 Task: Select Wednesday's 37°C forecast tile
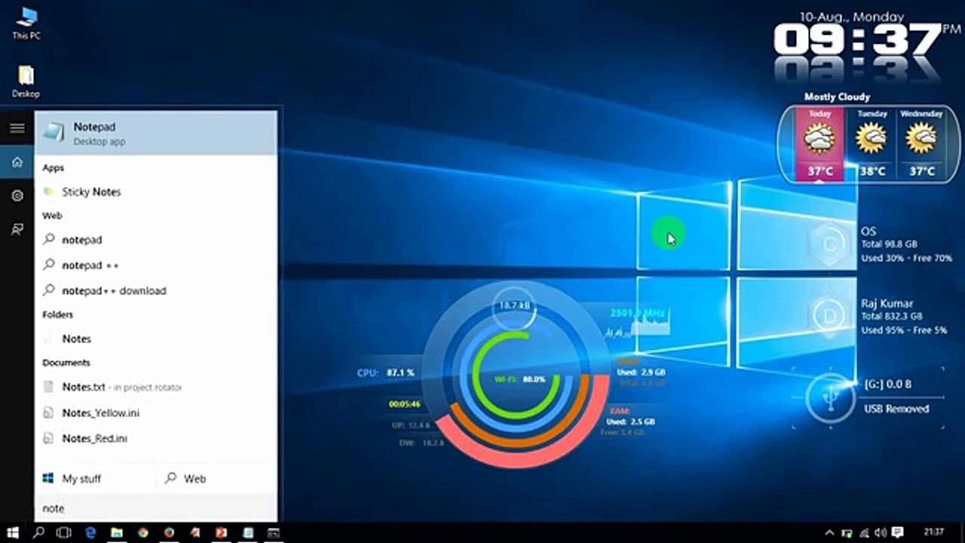click(921, 143)
